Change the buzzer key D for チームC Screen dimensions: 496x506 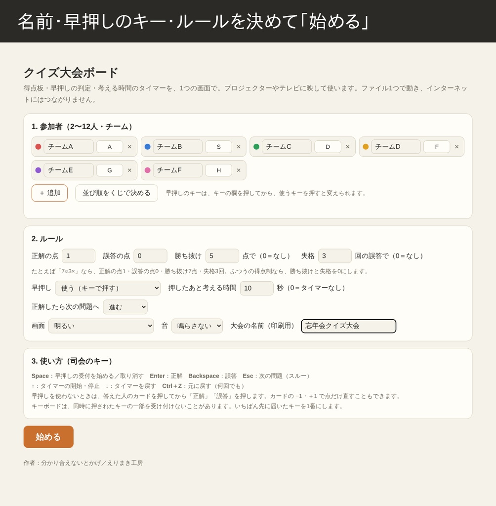click(x=328, y=147)
